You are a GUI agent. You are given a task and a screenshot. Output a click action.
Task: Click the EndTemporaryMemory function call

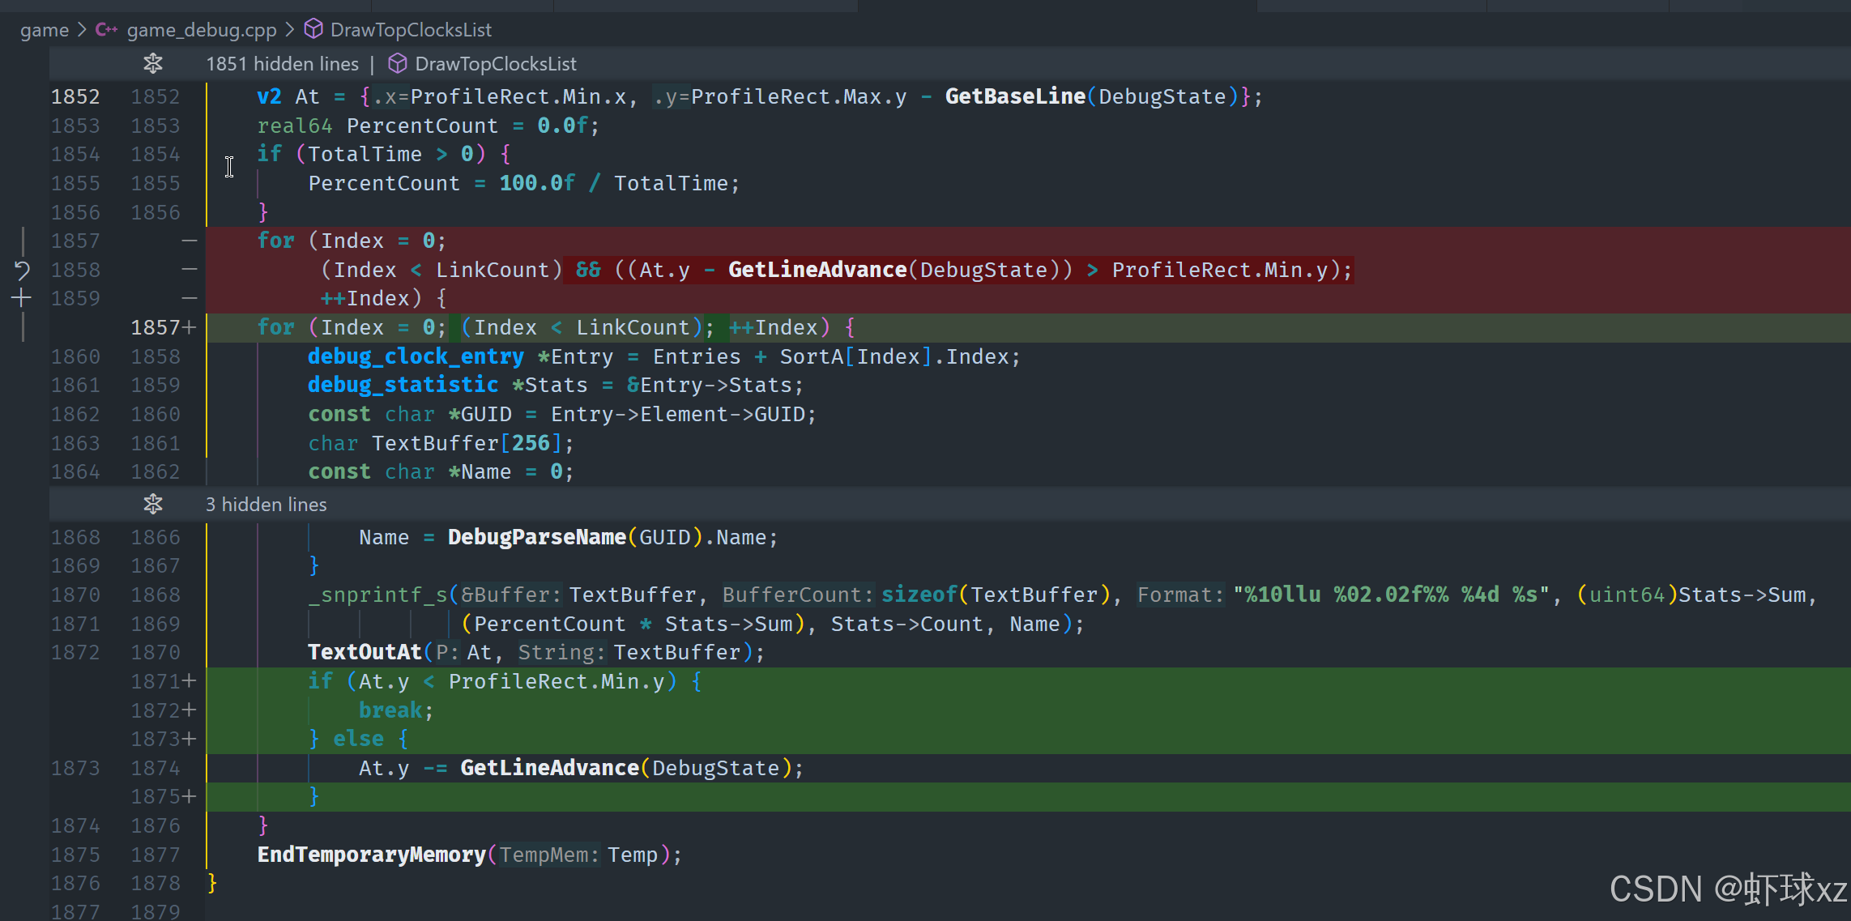(371, 855)
